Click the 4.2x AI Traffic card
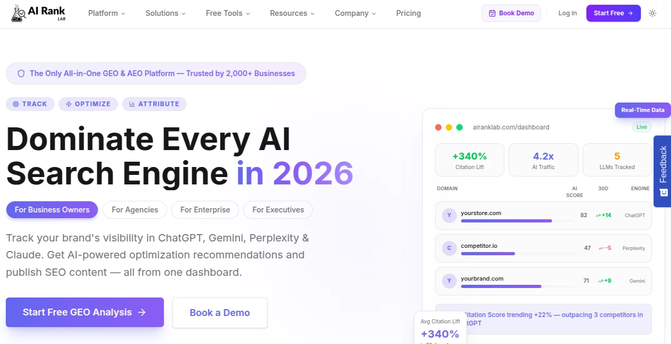The height and width of the screenshot is (344, 671). [543, 160]
